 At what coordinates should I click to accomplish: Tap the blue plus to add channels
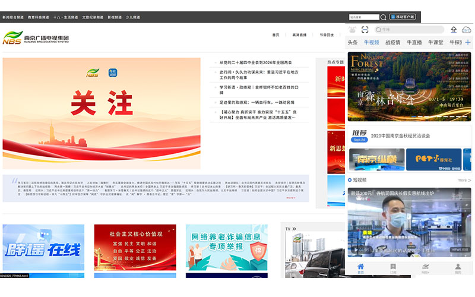pos(468,43)
